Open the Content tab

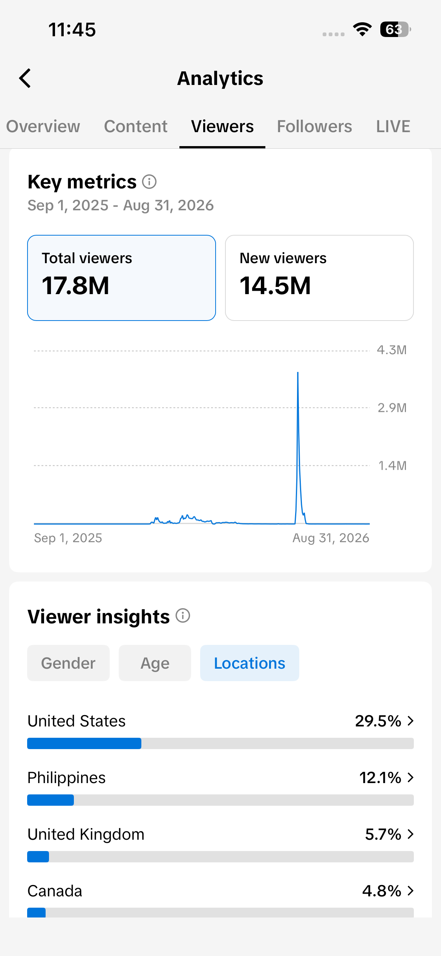[136, 126]
